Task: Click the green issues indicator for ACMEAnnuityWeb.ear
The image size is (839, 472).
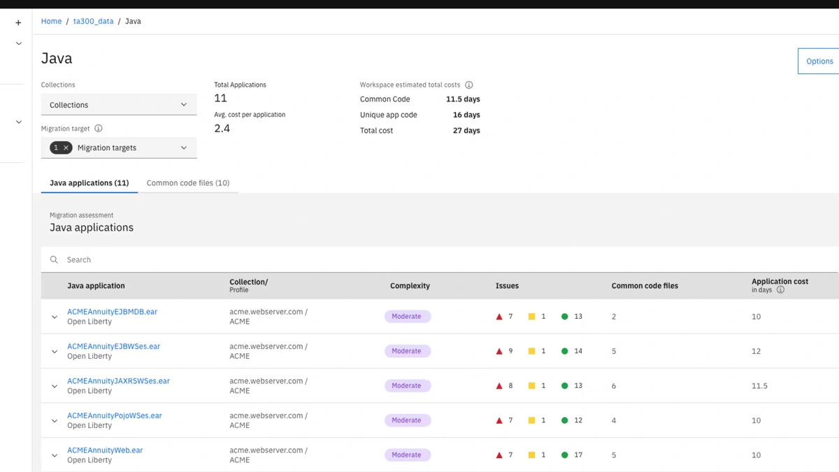Action: point(565,455)
